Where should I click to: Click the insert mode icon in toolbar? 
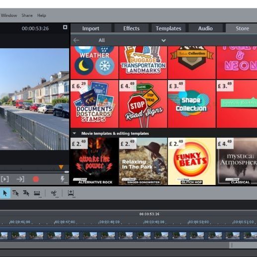[71, 193]
